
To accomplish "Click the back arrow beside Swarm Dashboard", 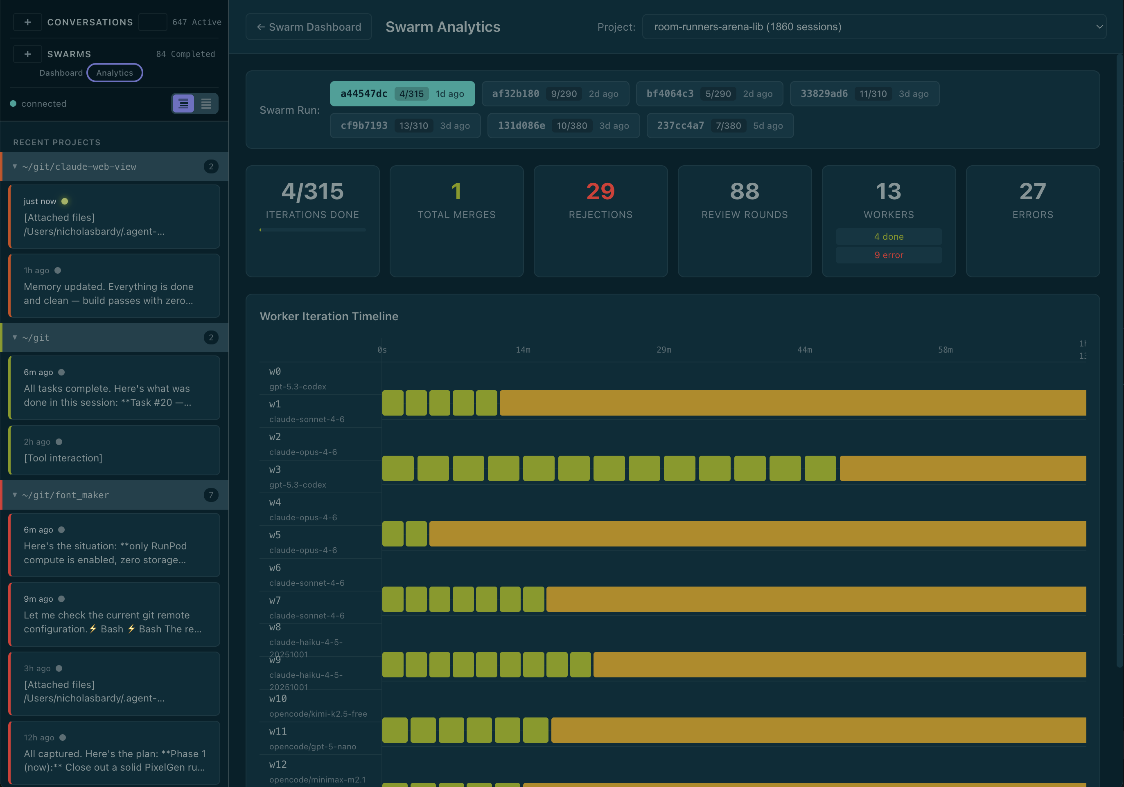I will pos(260,27).
